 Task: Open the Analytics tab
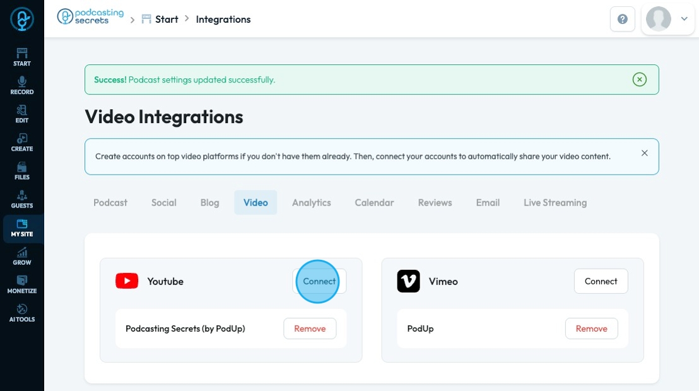pos(312,202)
